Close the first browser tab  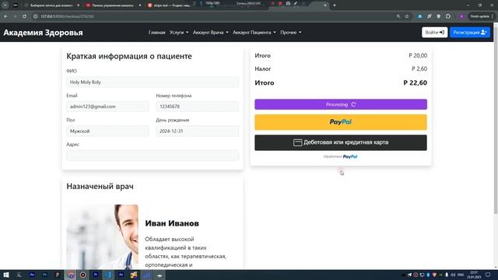point(78,5)
